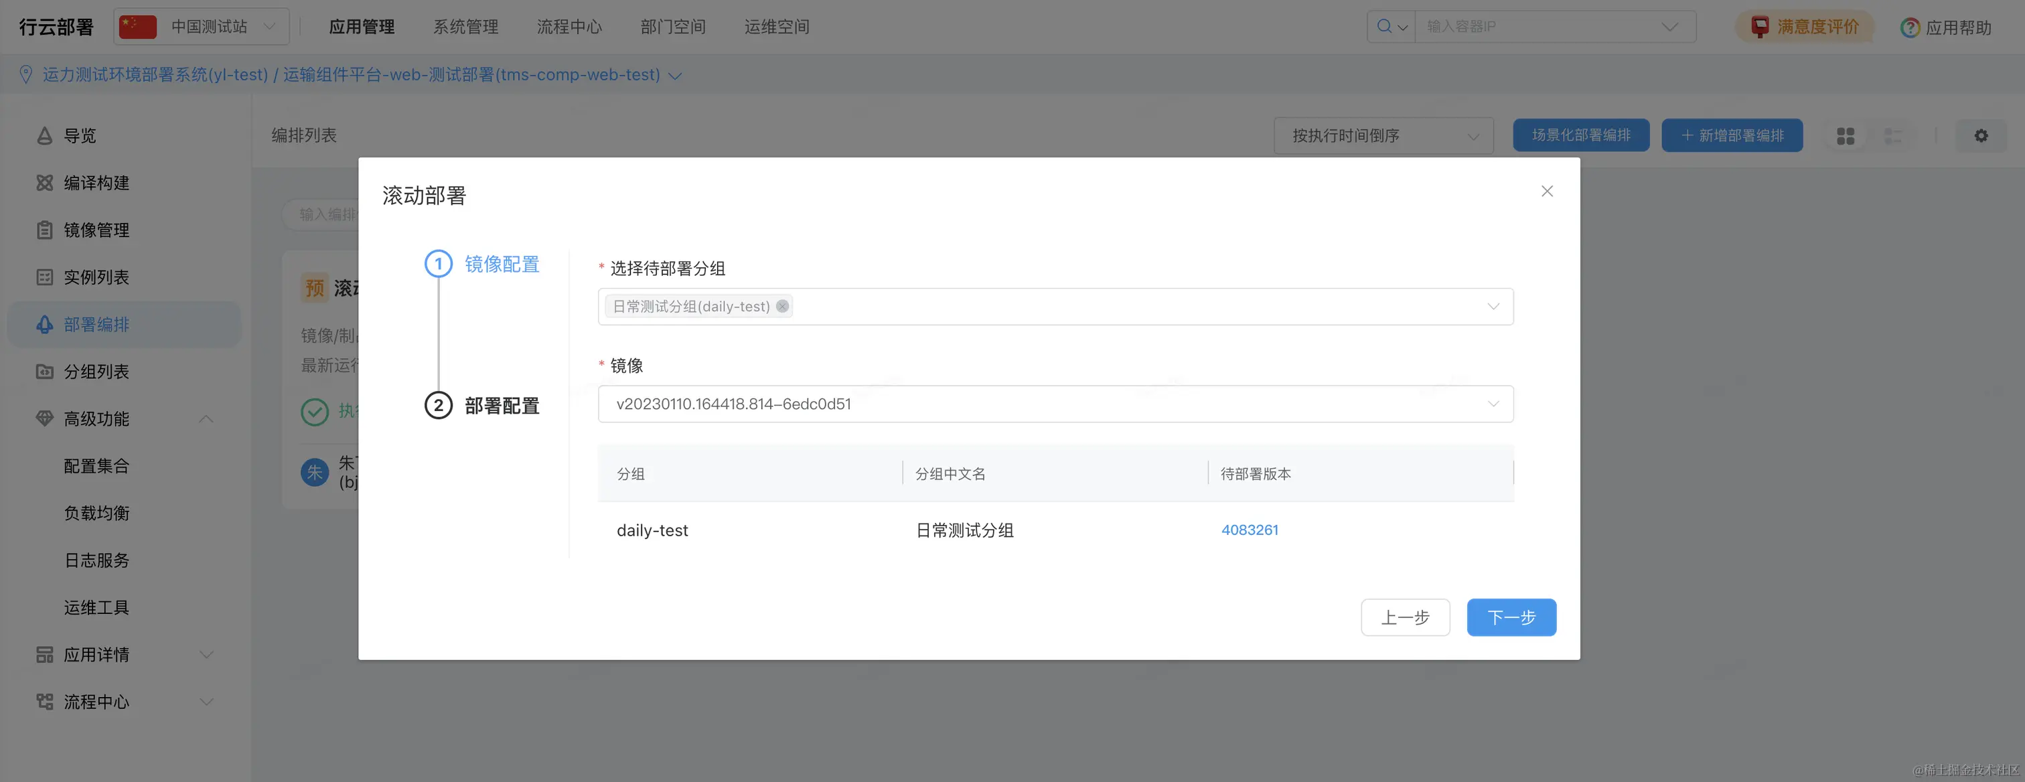Click the 编译构建 sidebar icon
This screenshot has width=2025, height=782.
pyautogui.click(x=45, y=183)
